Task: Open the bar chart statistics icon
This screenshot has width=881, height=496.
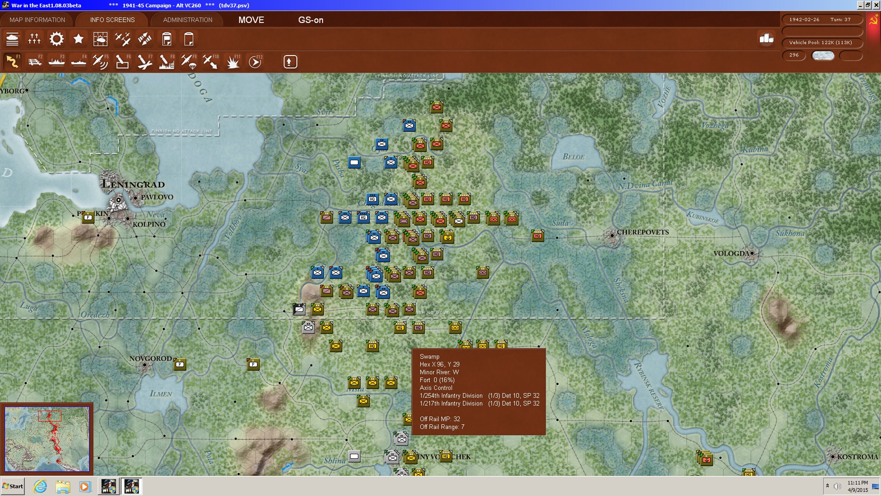Action: coord(766,39)
